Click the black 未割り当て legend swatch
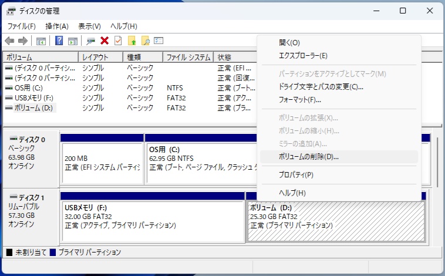The width and height of the screenshot is (445, 276). 9,252
